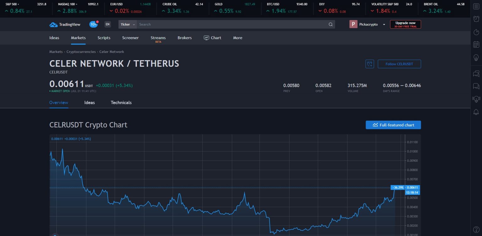
Task: Expand the Ticker search type selector
Action: pos(128,24)
